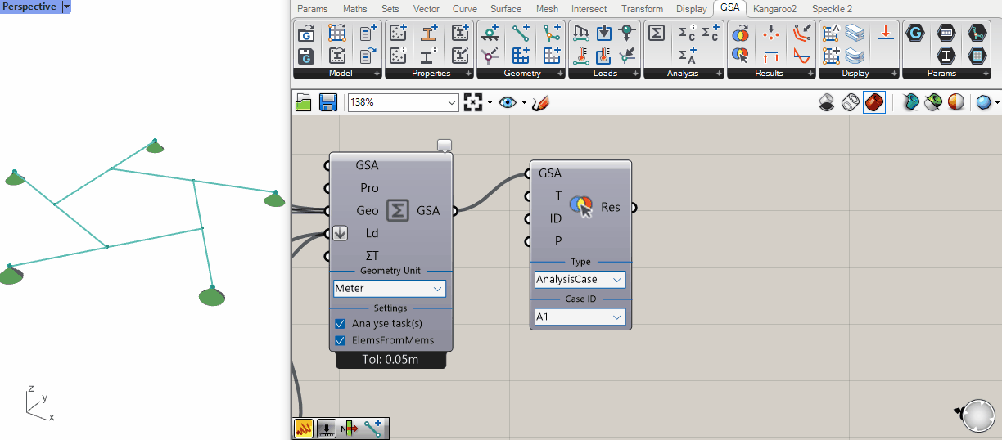The width and height of the screenshot is (1002, 440).
Task: Click the Beam Thermal Load thermometer icon
Action: pyautogui.click(x=581, y=56)
